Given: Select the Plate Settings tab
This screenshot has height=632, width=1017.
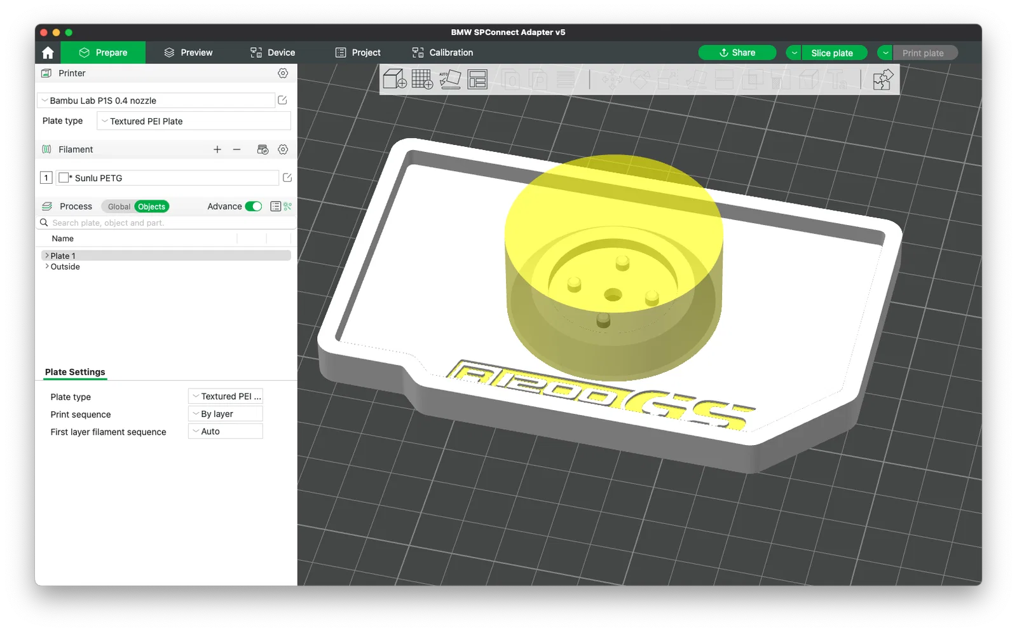Looking at the screenshot, I should [75, 372].
